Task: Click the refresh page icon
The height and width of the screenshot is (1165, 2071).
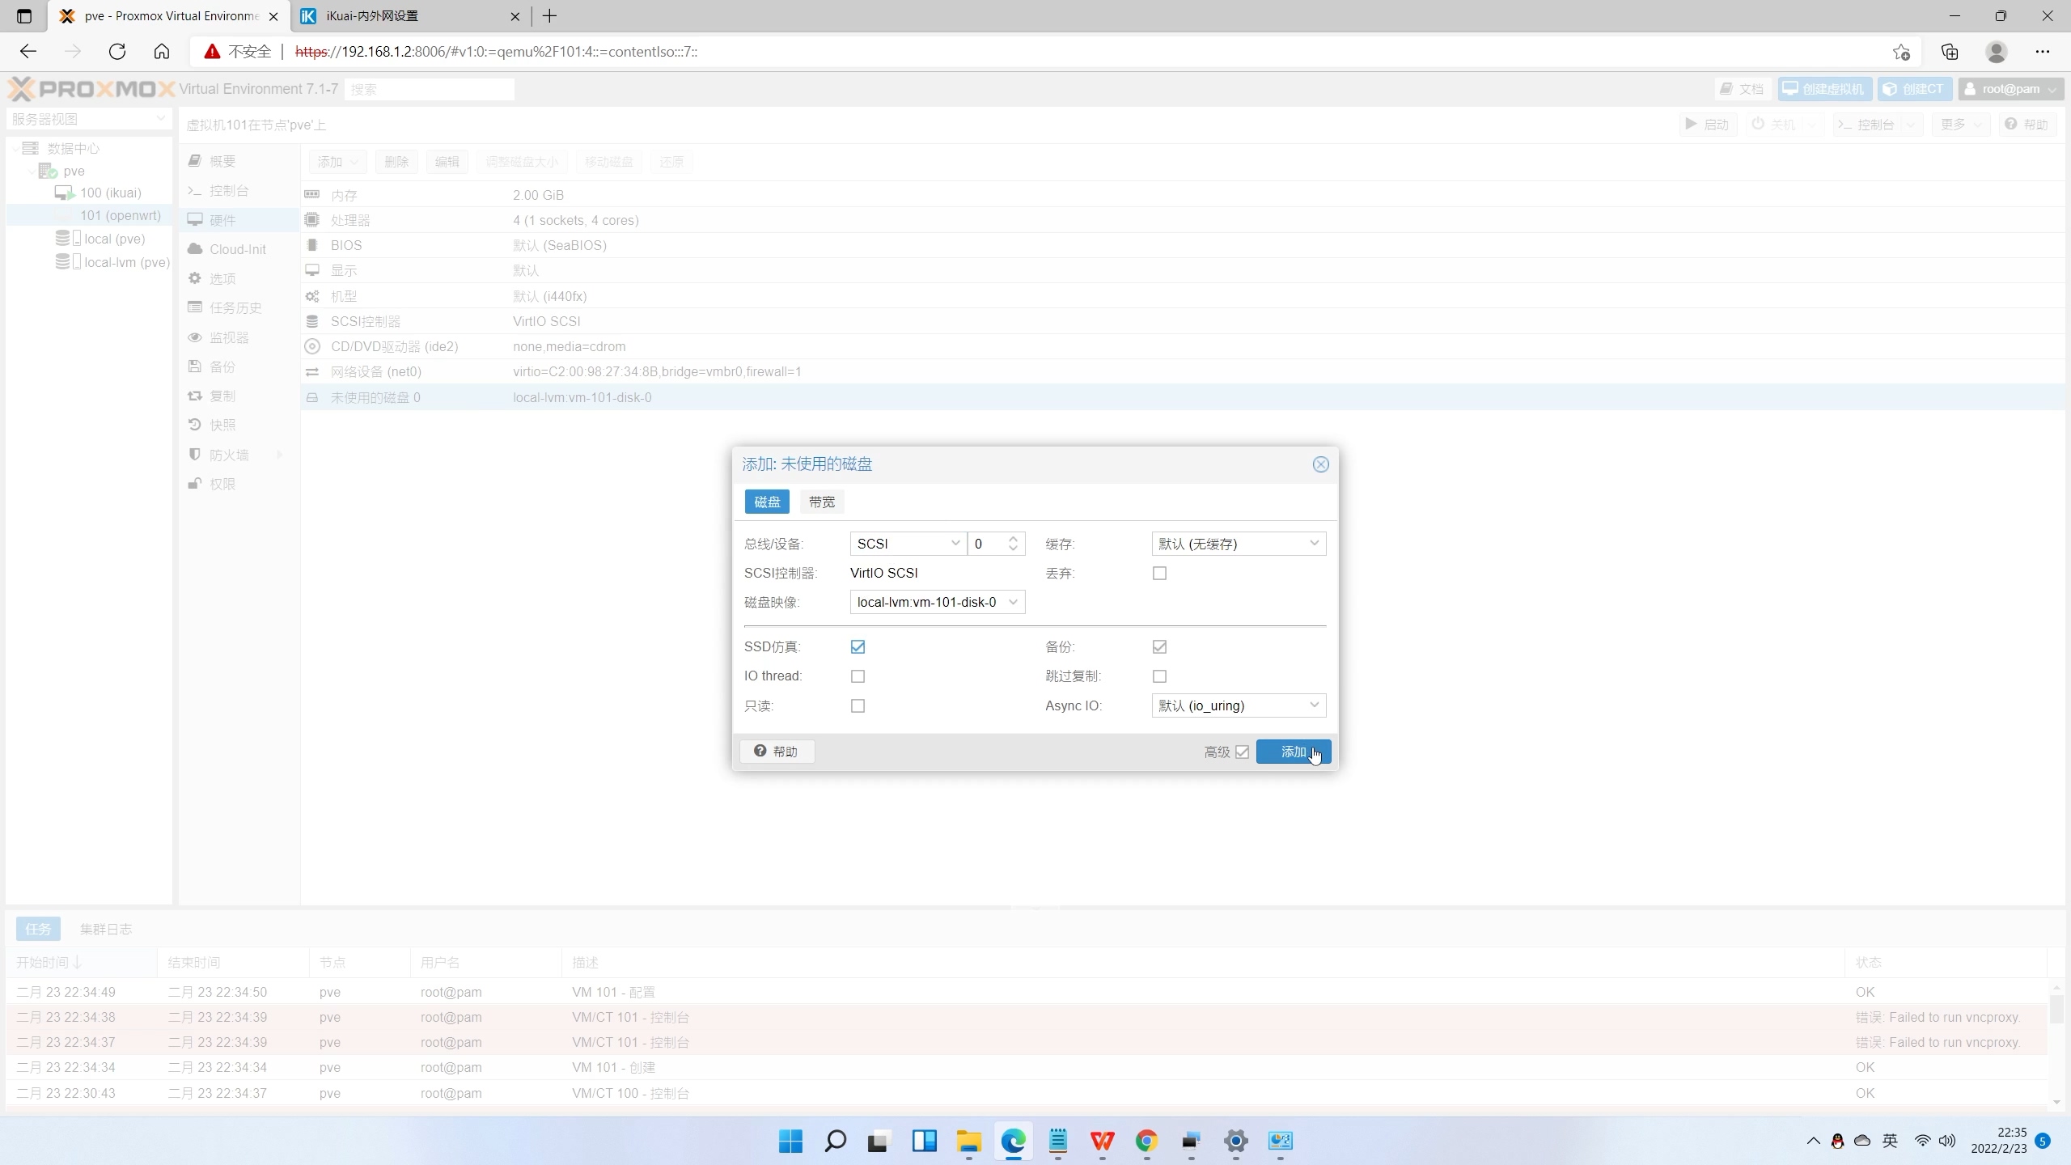Action: pyautogui.click(x=117, y=52)
